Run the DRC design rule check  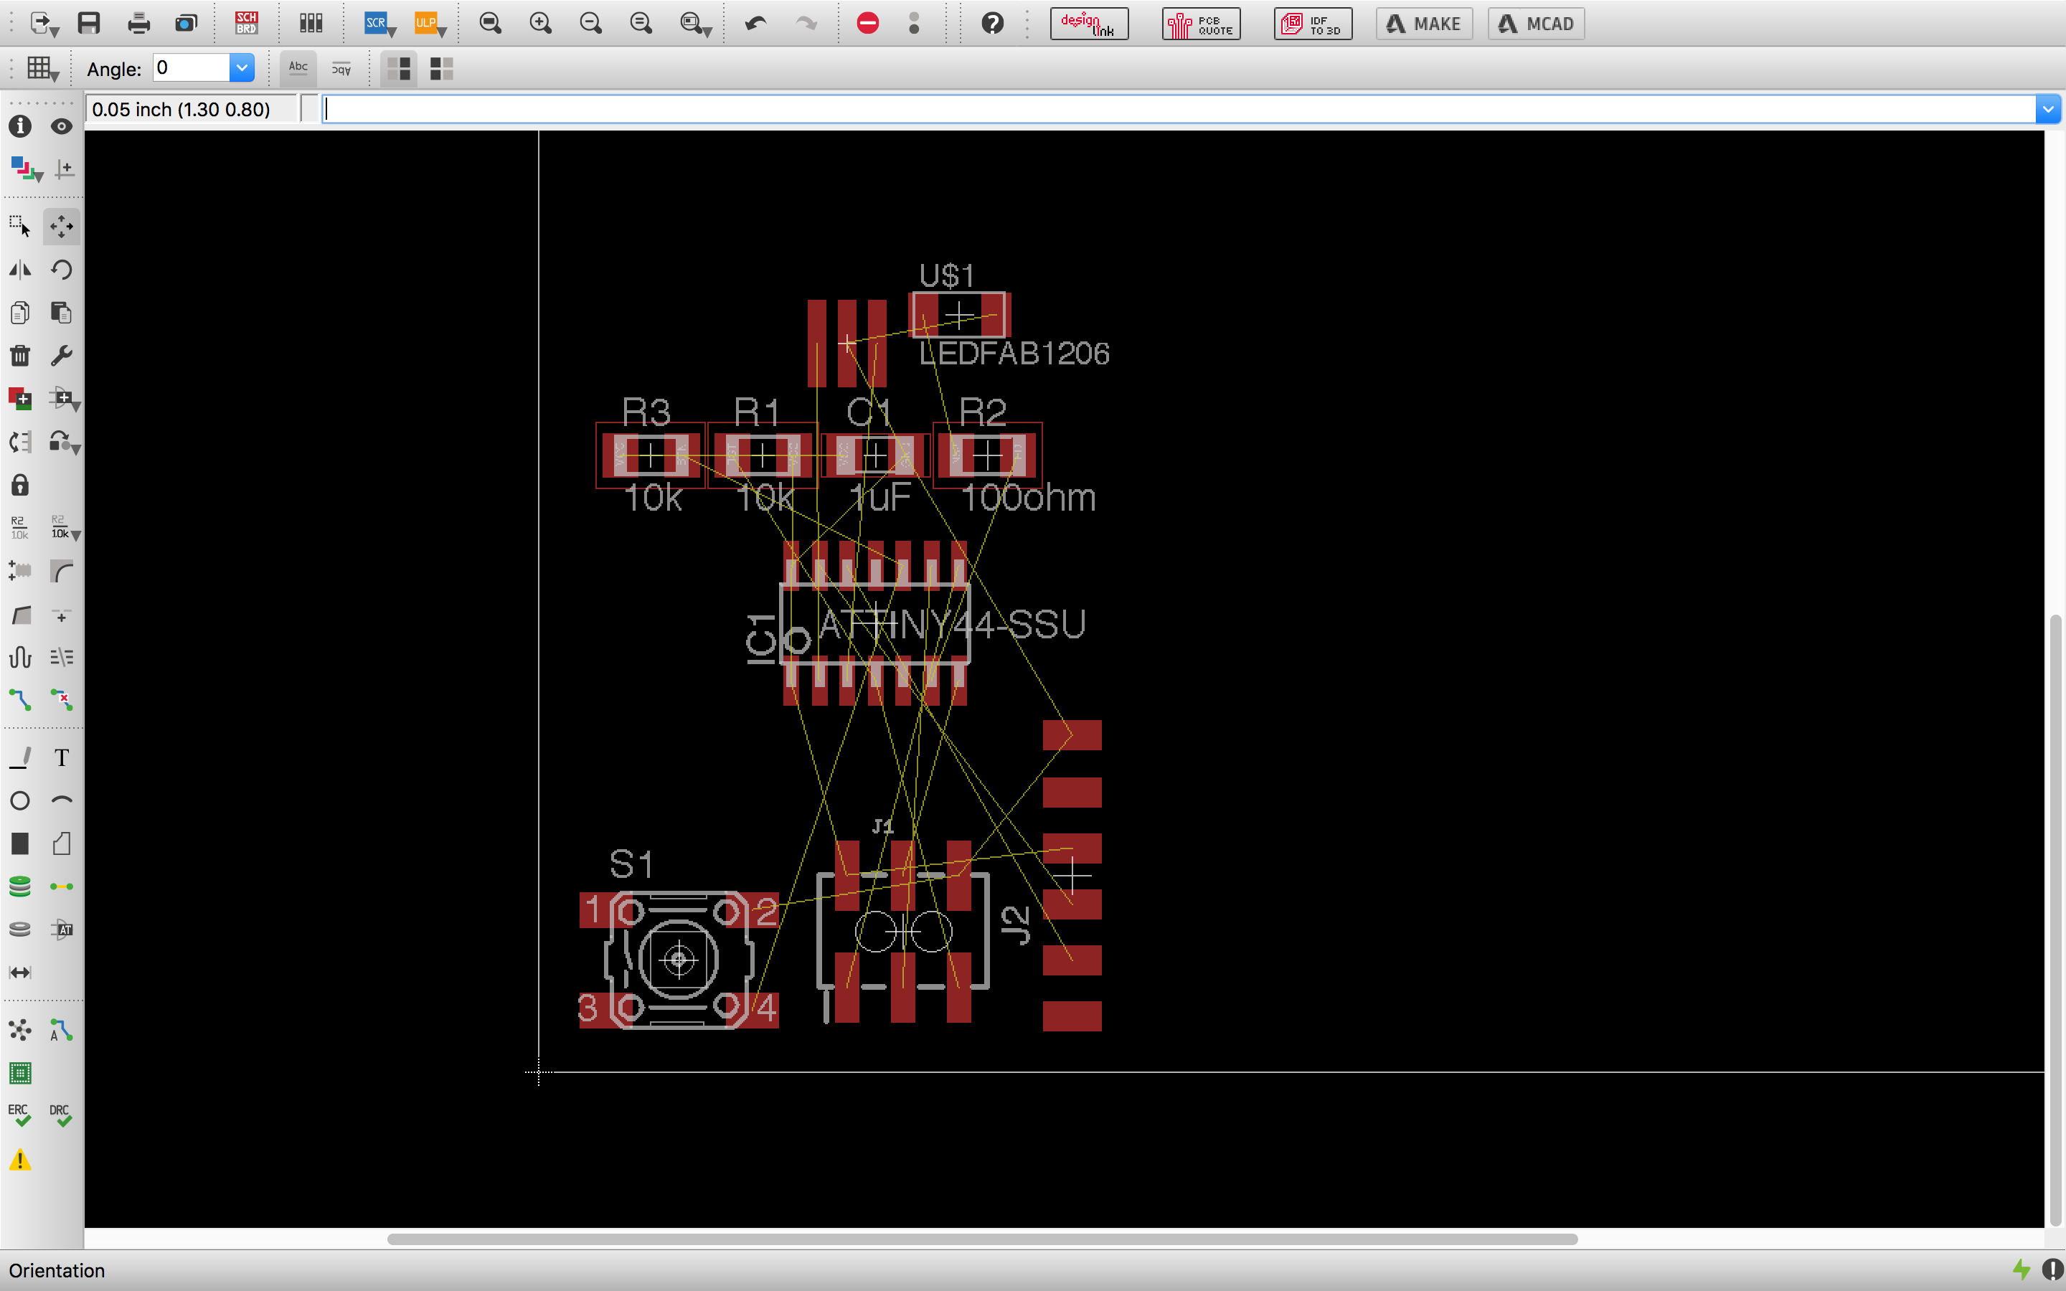60,1115
